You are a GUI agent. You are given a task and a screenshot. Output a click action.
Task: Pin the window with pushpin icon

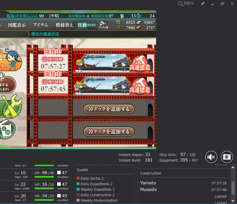203,4
